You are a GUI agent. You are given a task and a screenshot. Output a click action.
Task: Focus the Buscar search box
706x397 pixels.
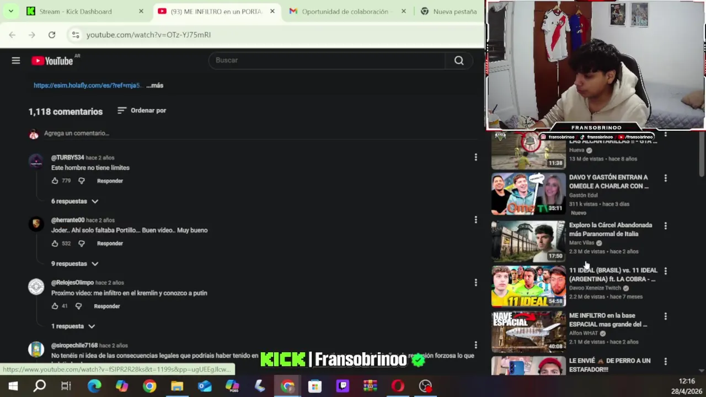click(327, 61)
